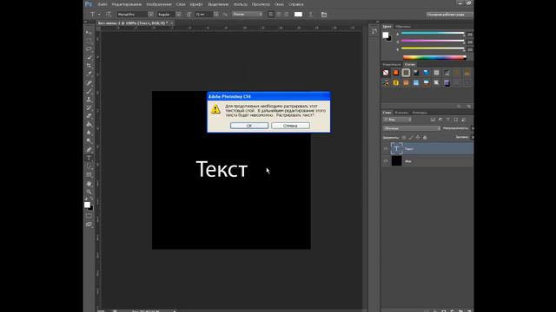Toggle lock image pixels brush icon
The width and height of the screenshot is (556, 312).
point(411,137)
